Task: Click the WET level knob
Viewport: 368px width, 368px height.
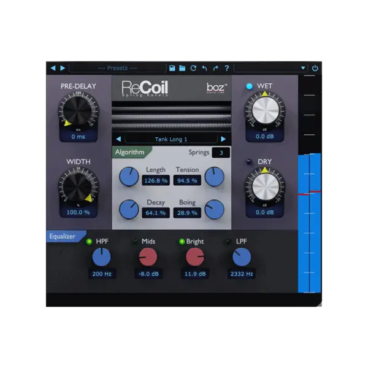Action: pos(265,110)
